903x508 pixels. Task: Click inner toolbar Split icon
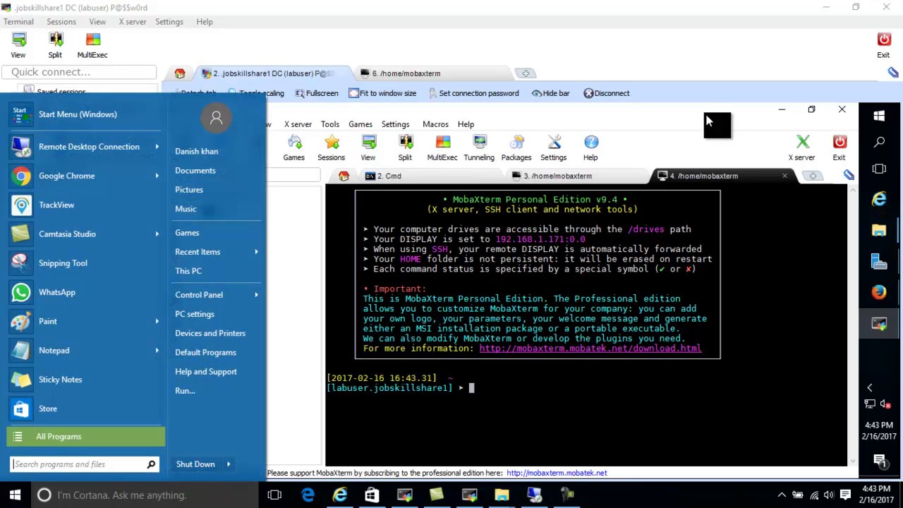click(405, 143)
